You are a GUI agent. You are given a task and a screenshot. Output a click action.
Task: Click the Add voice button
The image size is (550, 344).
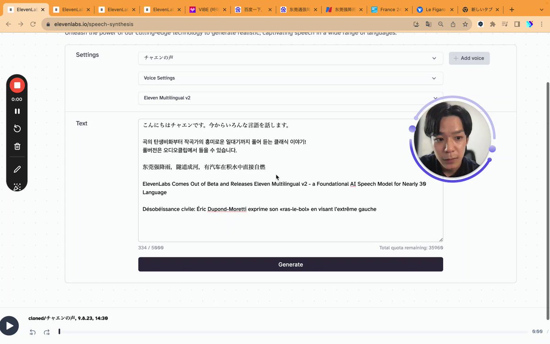[x=469, y=58]
